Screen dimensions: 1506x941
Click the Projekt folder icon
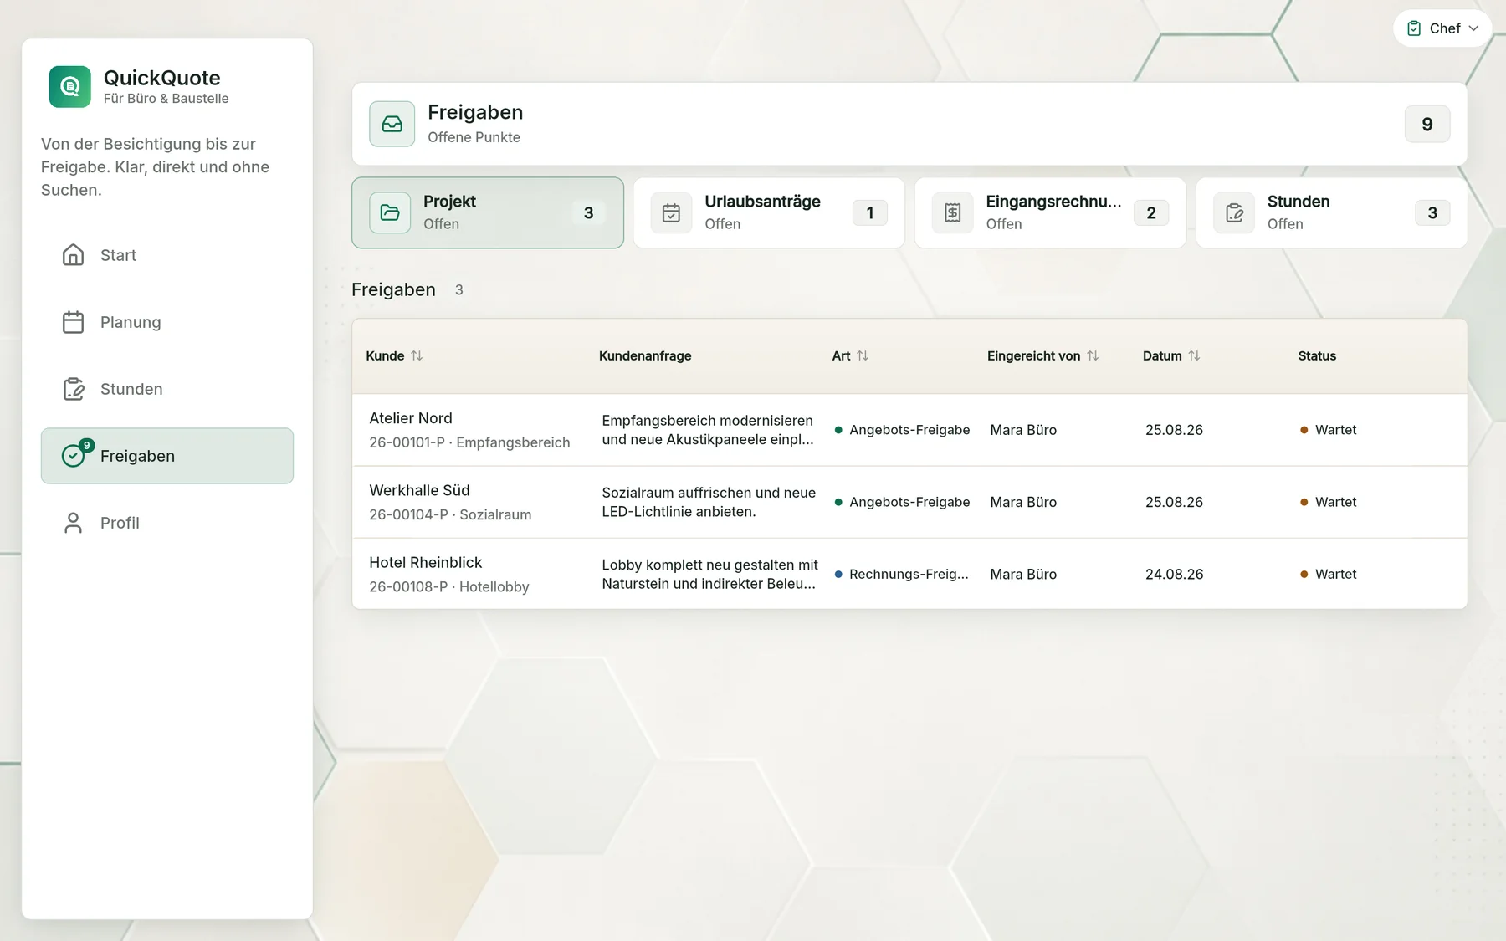click(x=390, y=212)
